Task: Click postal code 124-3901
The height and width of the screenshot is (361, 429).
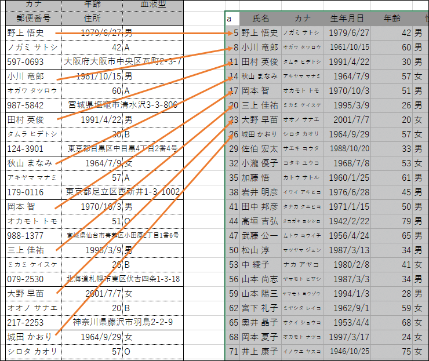Action: coord(34,149)
